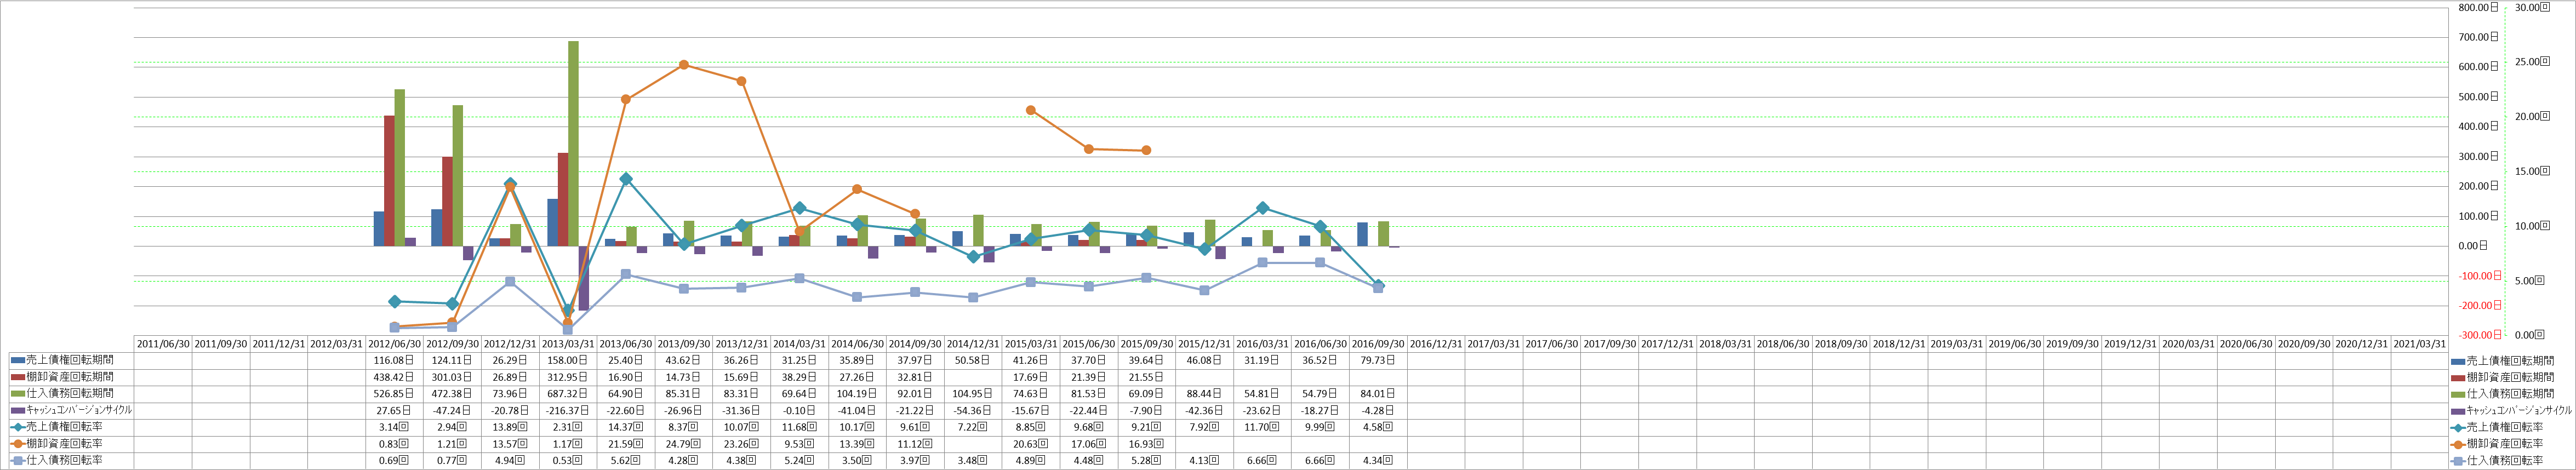Click the 500.00日 primary axis label
This screenshot has width=2576, height=470.
(x=2477, y=97)
